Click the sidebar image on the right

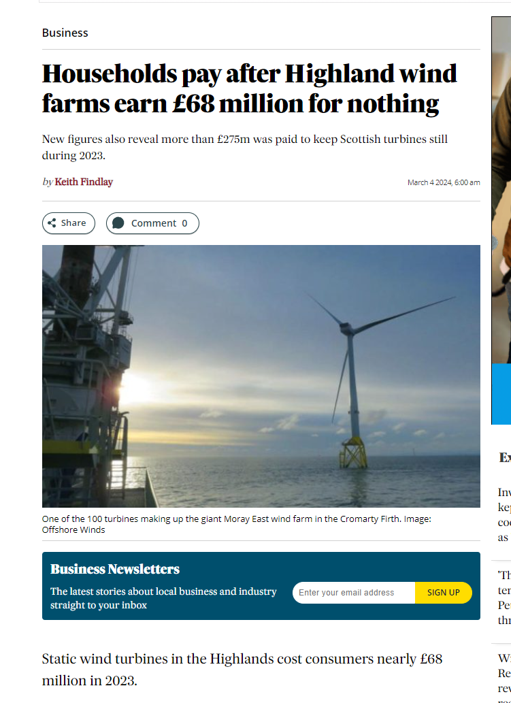pyautogui.click(x=501, y=190)
